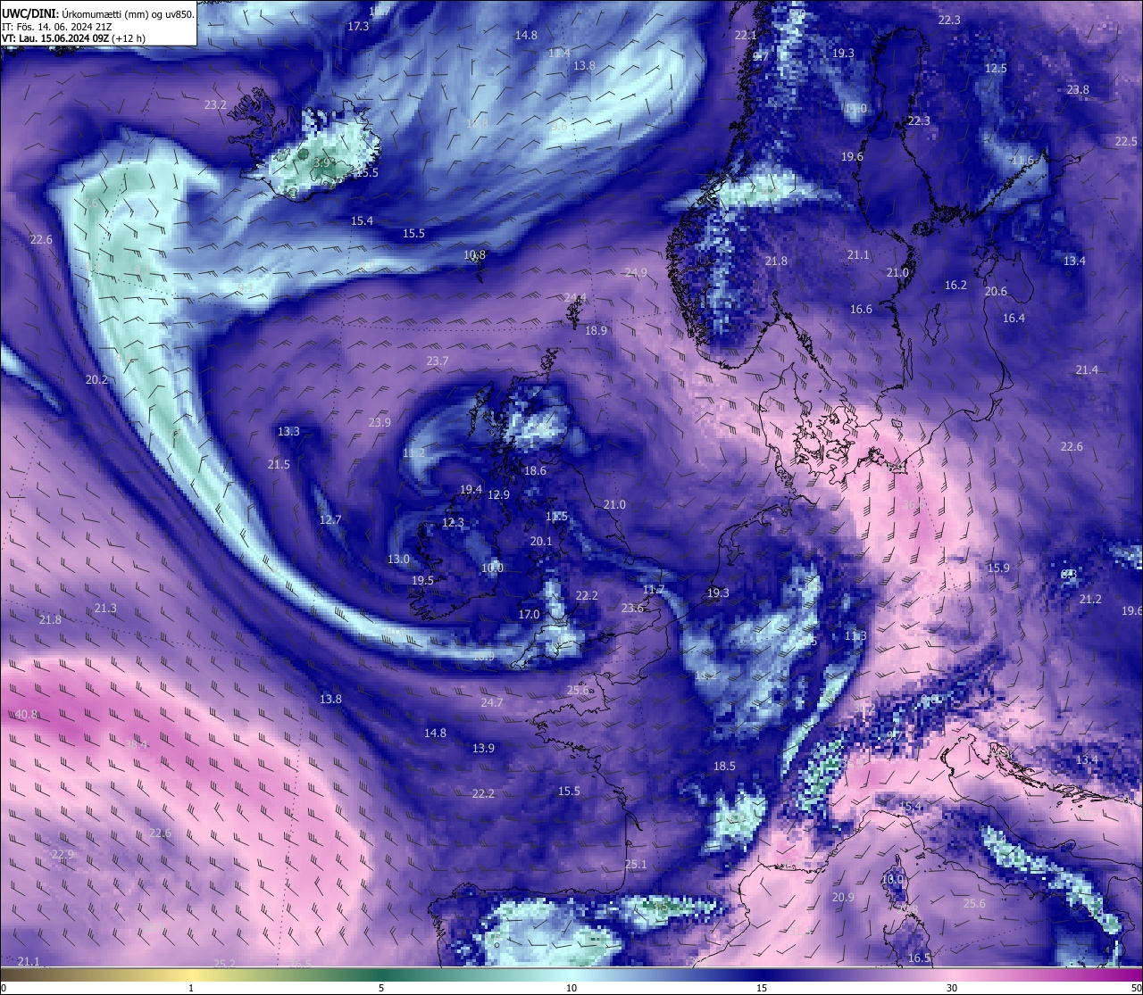Viewport: 1143px width, 995px height.
Task: Click the 24.7 value in the Channel
Action: pos(491,703)
